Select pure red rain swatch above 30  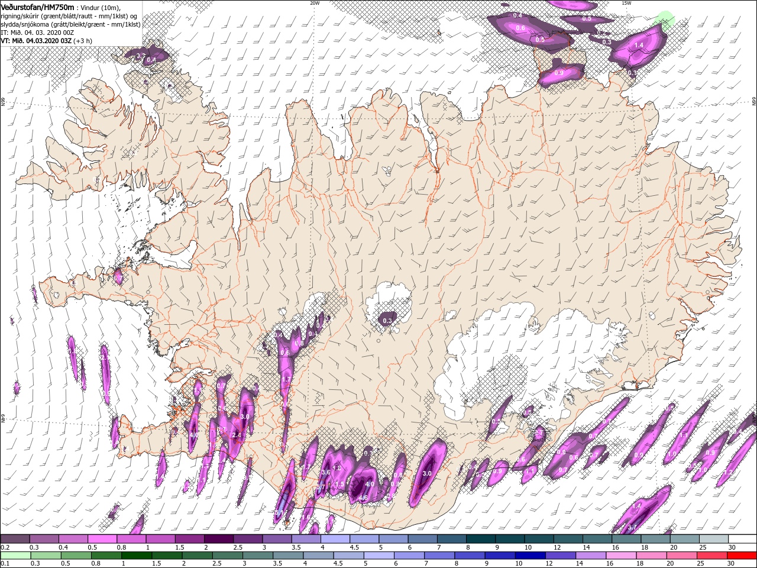tap(742, 556)
